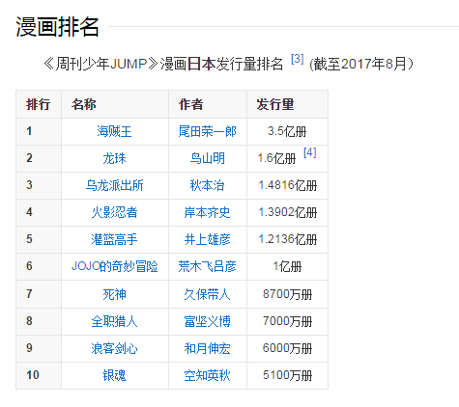Open the 浪客剑心 manga link

(114, 348)
